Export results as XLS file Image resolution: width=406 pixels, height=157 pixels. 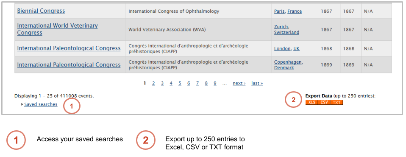[312, 102]
